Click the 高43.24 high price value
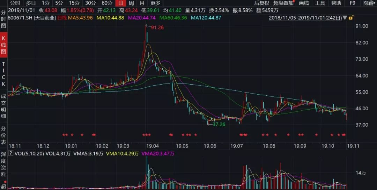 pyautogui.click(x=128, y=10)
